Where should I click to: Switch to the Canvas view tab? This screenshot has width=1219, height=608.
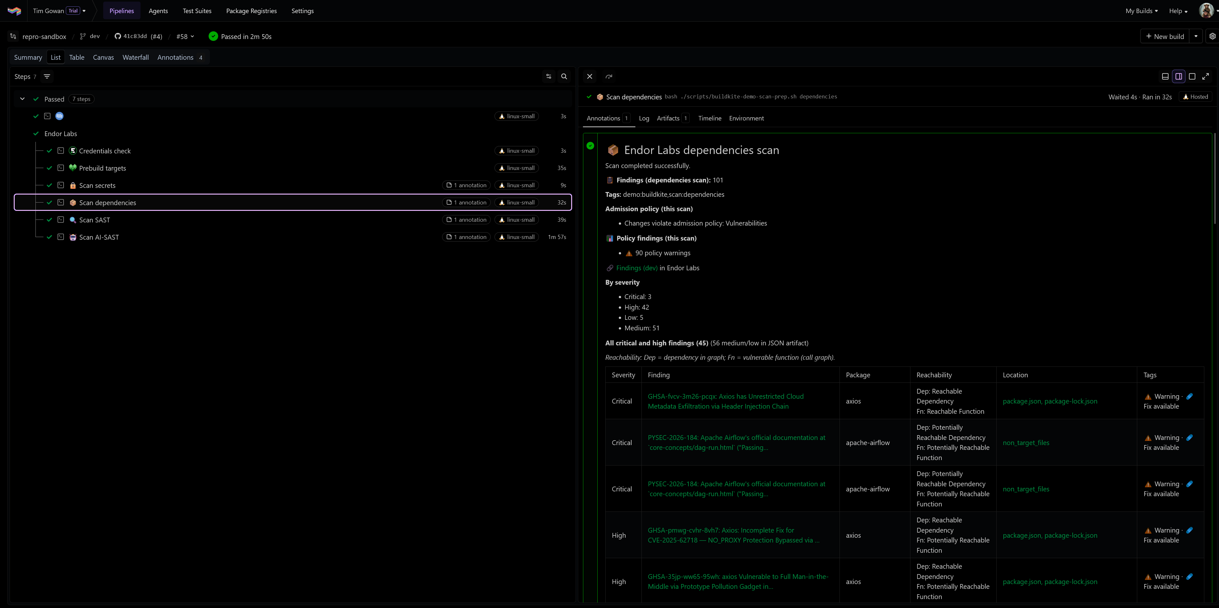(x=103, y=57)
